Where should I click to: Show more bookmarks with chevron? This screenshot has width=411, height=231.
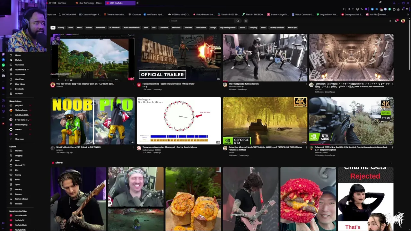(408, 14)
